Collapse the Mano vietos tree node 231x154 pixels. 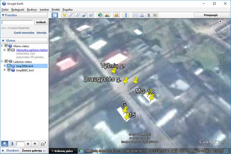point(2,46)
